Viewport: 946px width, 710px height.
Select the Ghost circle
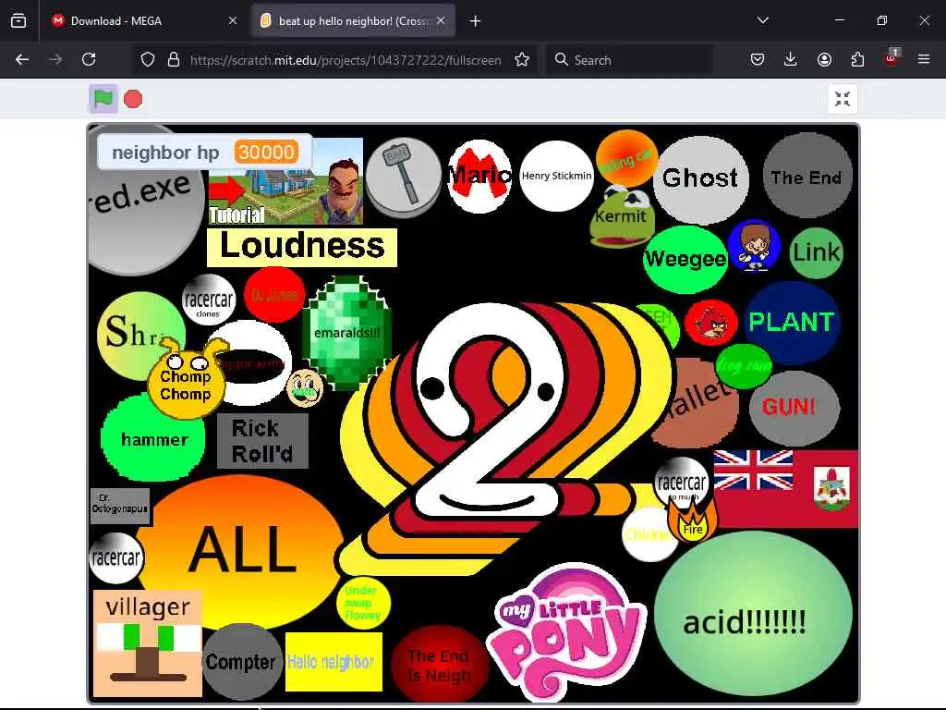(700, 178)
